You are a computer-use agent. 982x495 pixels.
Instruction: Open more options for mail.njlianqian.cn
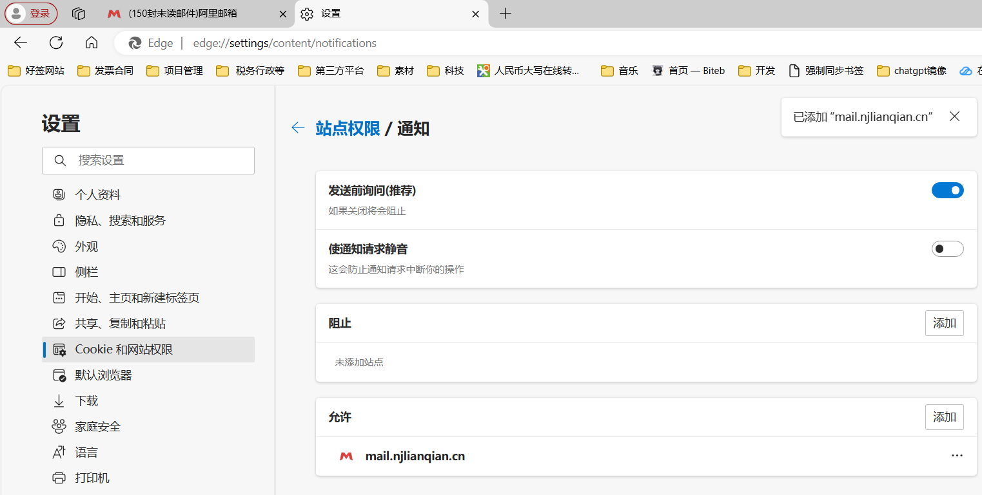957,456
